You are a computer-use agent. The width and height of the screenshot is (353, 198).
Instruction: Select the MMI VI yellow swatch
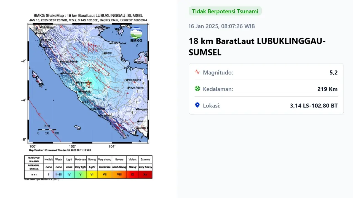coord(92,175)
